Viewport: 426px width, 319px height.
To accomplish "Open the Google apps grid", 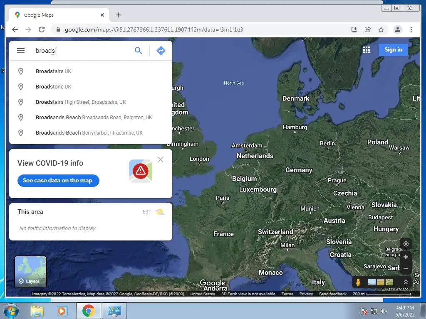I will pos(366,50).
